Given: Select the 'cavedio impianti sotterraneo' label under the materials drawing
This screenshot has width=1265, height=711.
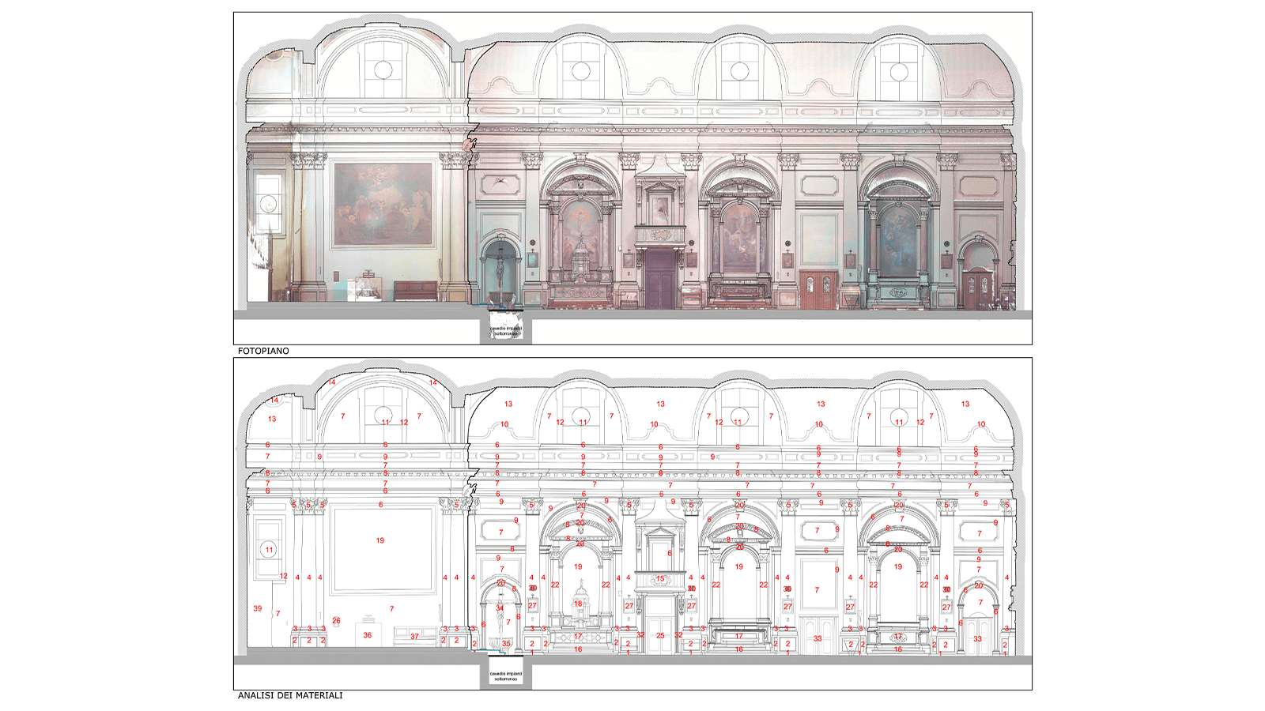Looking at the screenshot, I should click(506, 676).
